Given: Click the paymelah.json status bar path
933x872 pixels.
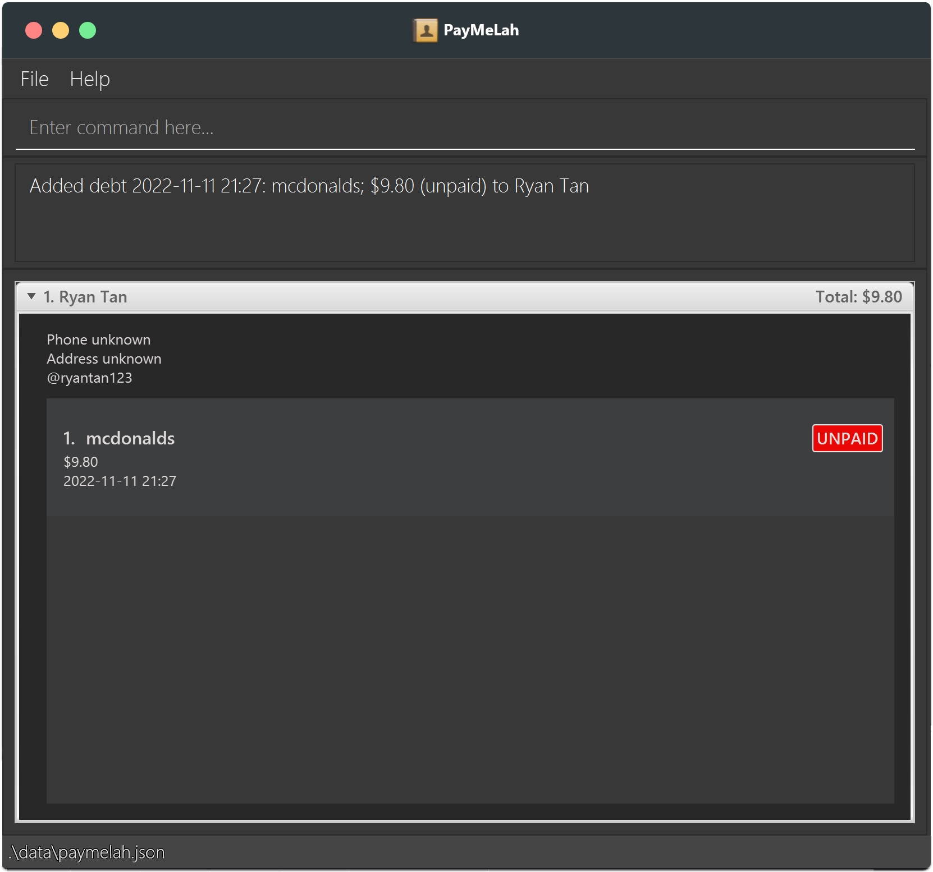Looking at the screenshot, I should click(x=87, y=852).
